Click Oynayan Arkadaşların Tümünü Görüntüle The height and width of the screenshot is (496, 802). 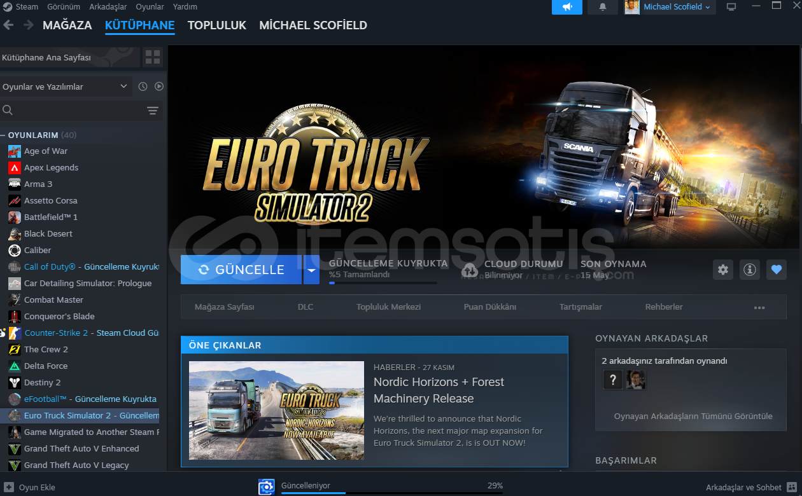pos(693,417)
